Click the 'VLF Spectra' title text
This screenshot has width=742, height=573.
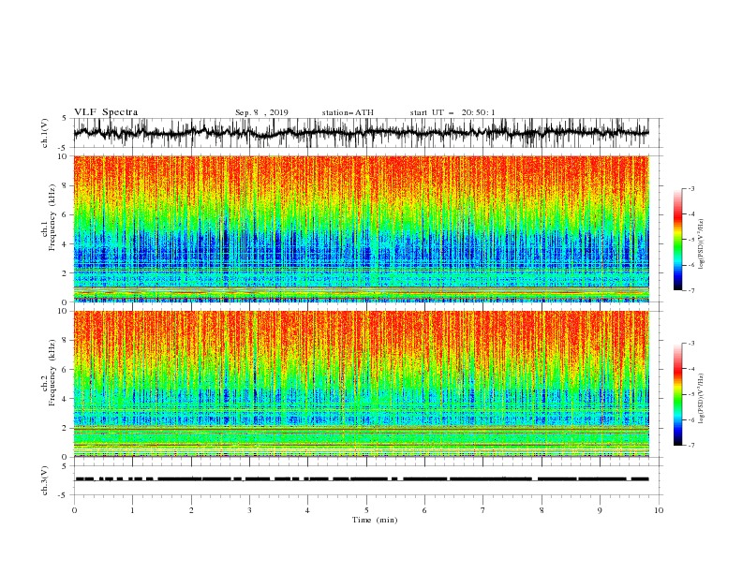[106, 112]
